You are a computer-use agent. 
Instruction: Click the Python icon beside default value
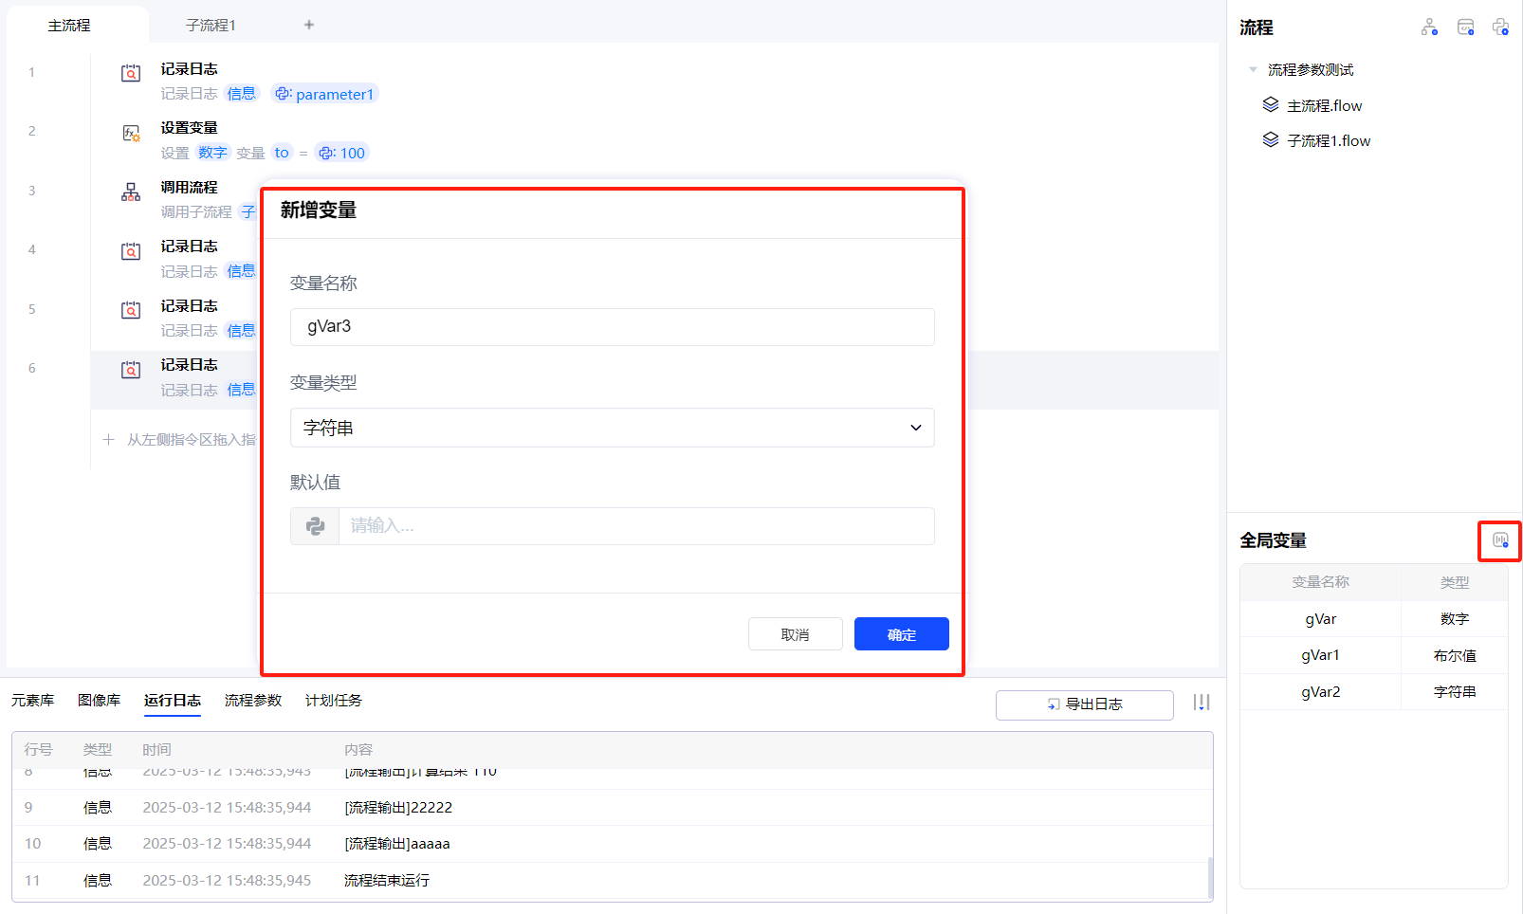[x=315, y=526]
